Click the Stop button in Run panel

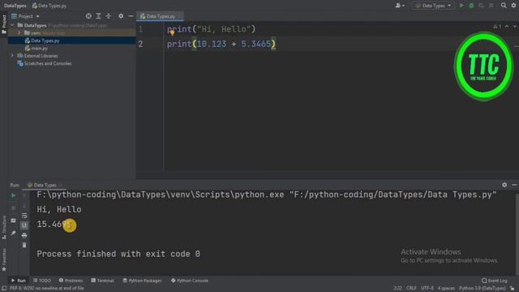(x=13, y=208)
